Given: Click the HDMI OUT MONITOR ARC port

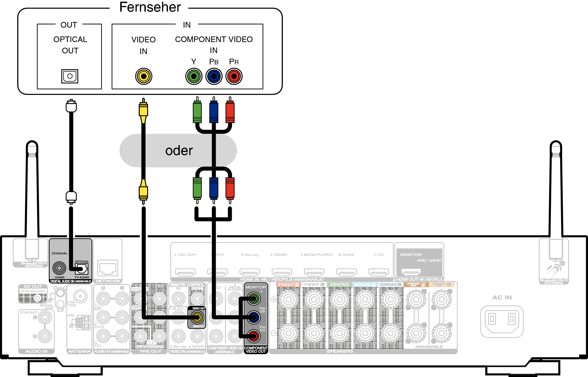Looking at the screenshot, I should point(411,272).
